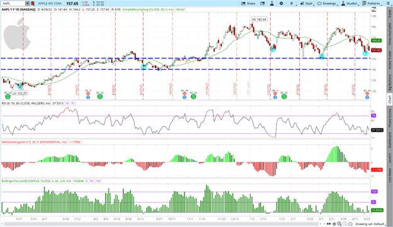The height and width of the screenshot is (227, 393).
Task: Click the 10.8046 Bollinger value tag
Action: pyautogui.click(x=377, y=210)
